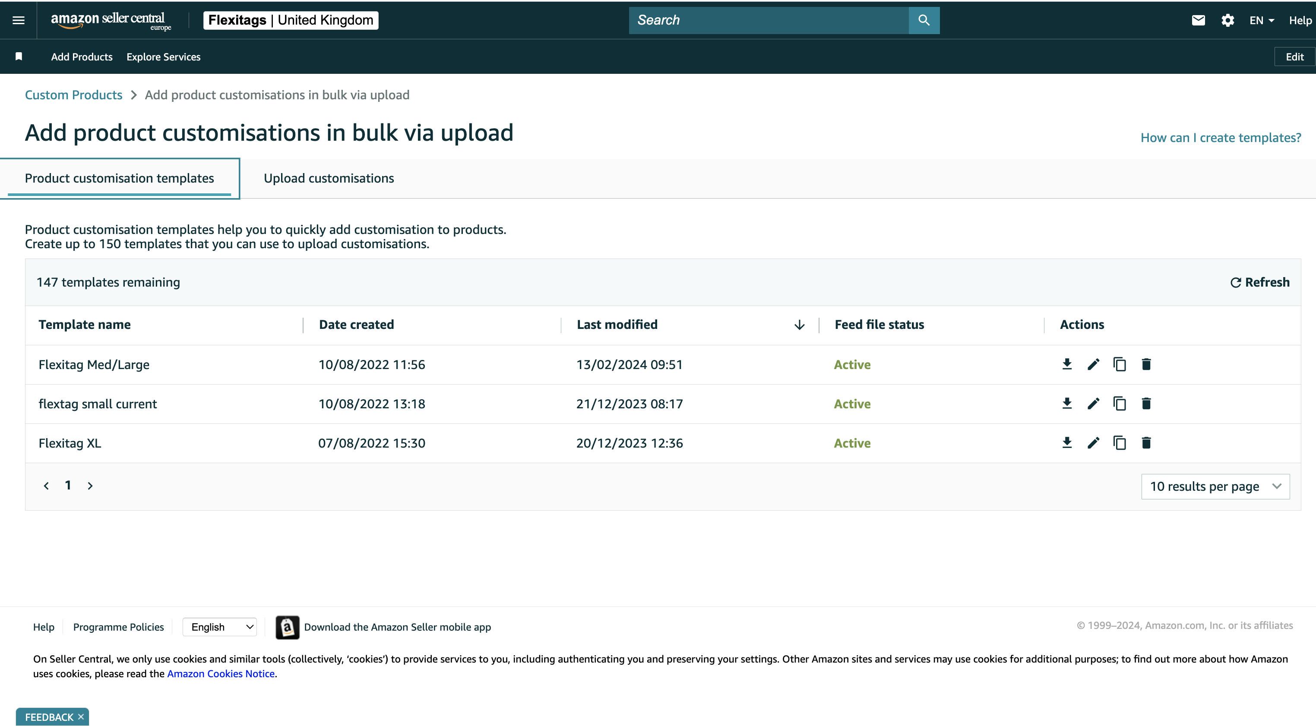The image size is (1316, 726).
Task: Open Programme Policies footer link
Action: 119,627
